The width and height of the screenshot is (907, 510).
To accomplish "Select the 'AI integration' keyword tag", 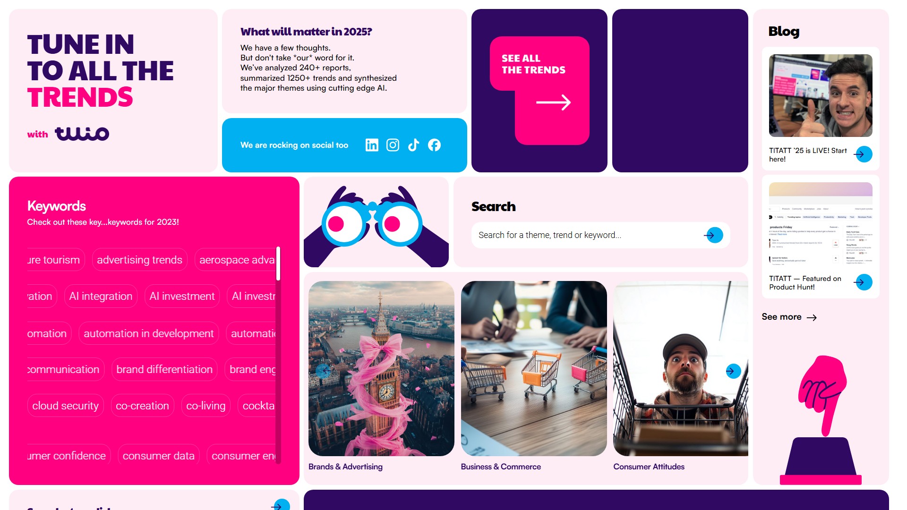I will coord(101,296).
